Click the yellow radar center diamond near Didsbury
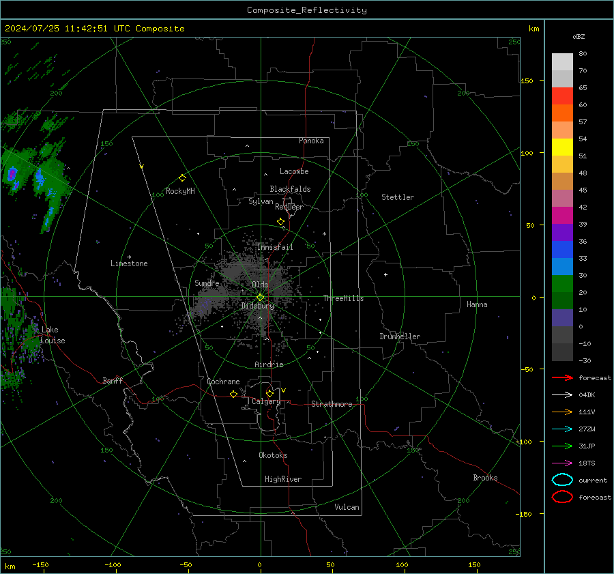Image resolution: width=614 pixels, height=574 pixels. tap(261, 298)
